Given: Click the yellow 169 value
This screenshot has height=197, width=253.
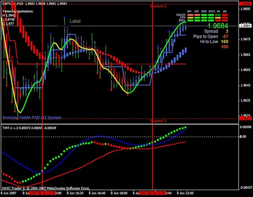Looking at the screenshot, I should pos(225,42).
